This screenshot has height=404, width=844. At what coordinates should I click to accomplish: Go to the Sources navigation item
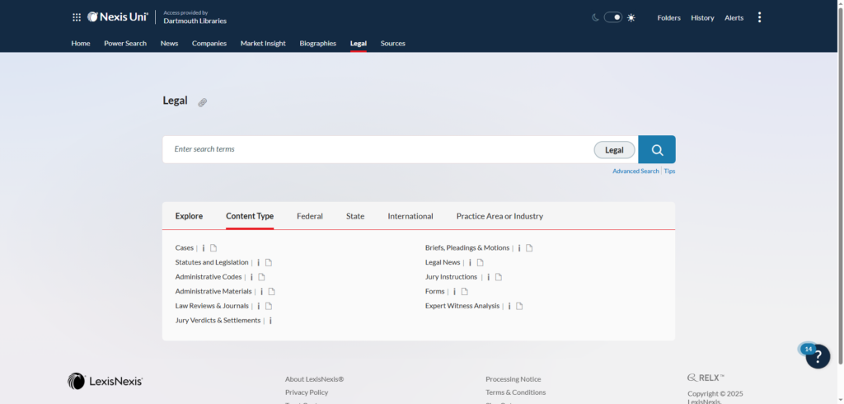tap(392, 43)
